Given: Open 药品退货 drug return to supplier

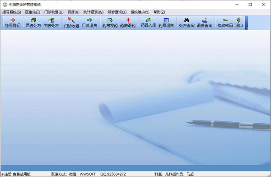Looking at the screenshot, I should (166, 23).
